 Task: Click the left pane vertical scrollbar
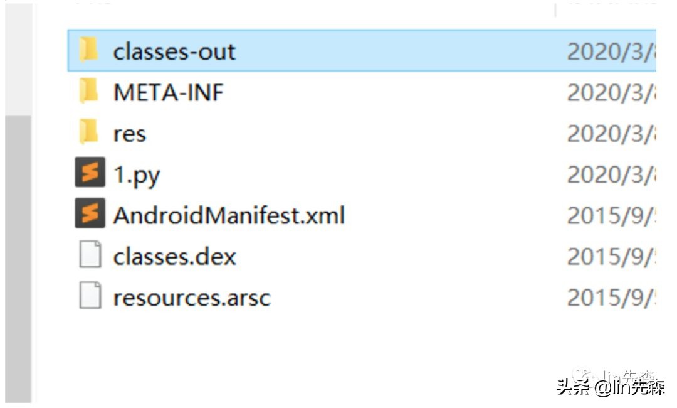pyautogui.click(x=18, y=251)
